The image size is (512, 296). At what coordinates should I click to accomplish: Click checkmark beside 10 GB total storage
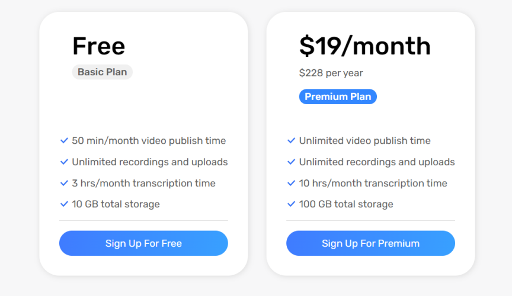[x=64, y=204]
